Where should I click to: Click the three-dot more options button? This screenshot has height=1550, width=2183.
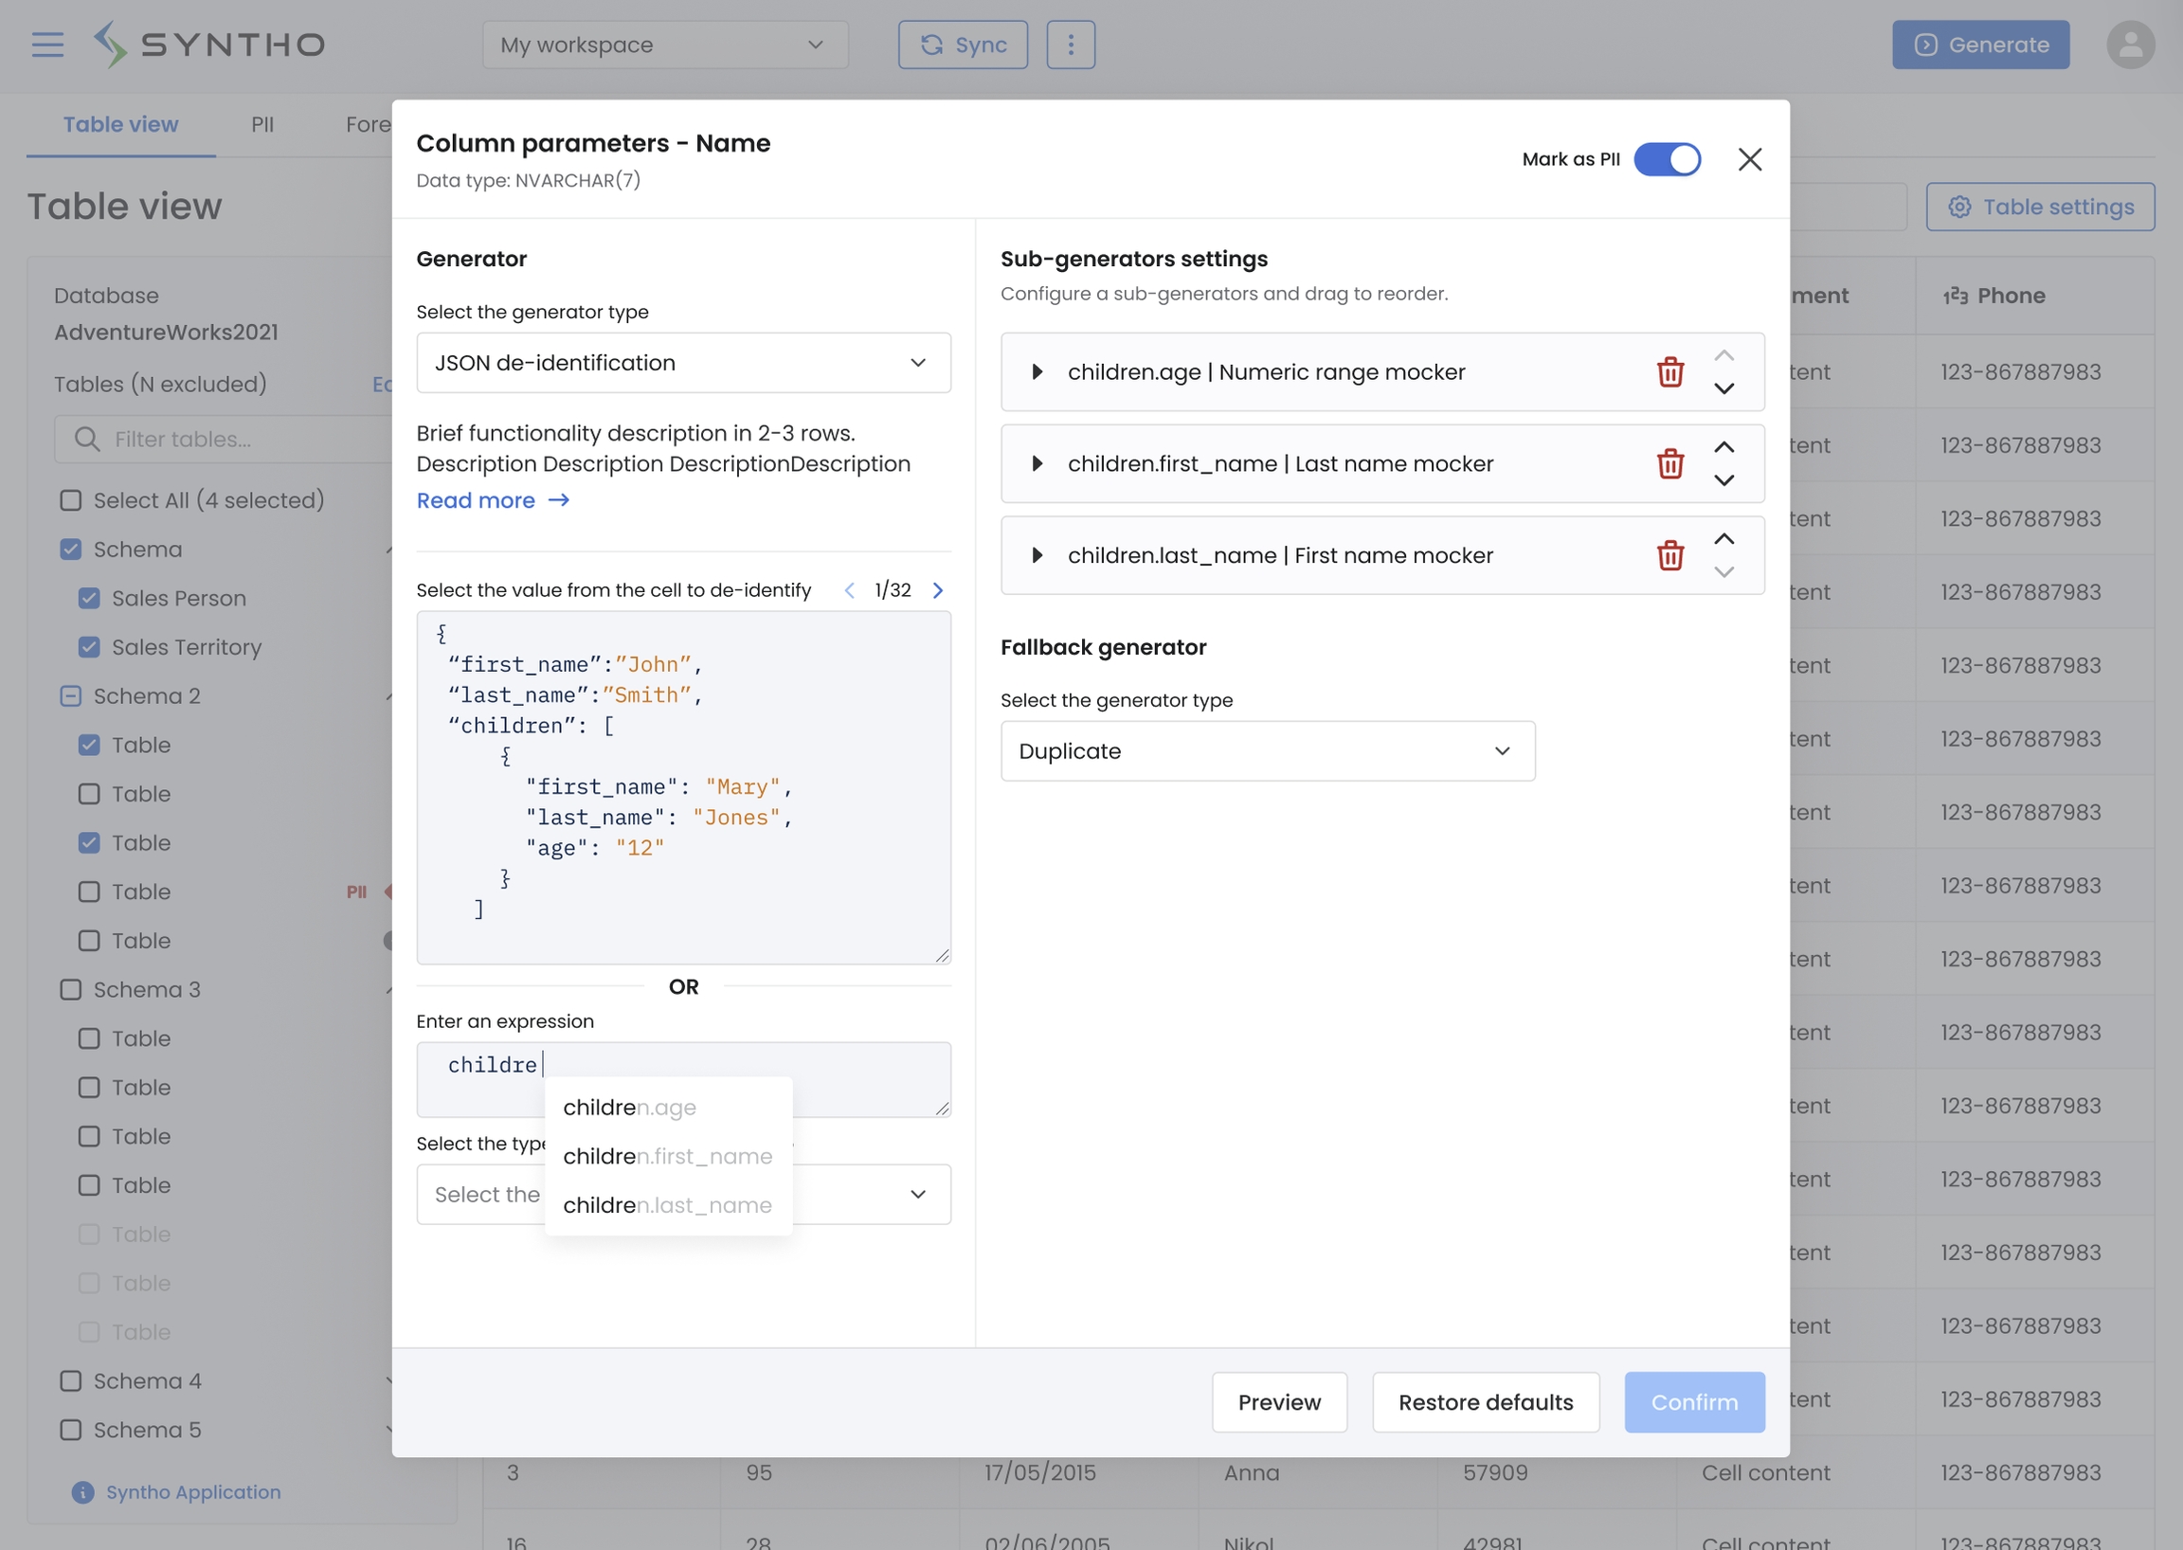pyautogui.click(x=1070, y=45)
